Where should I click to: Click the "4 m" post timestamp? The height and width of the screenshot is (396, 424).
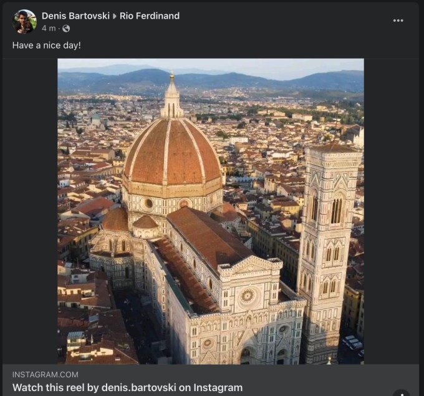click(x=48, y=29)
